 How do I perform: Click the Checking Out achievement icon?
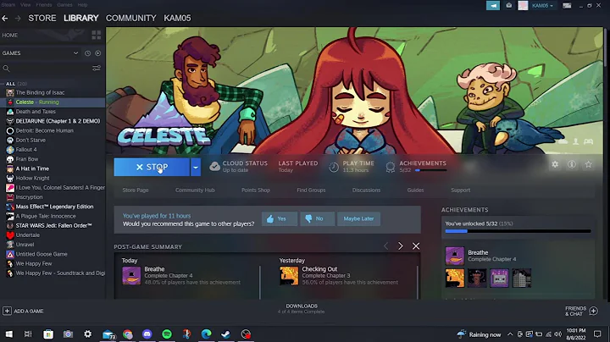[289, 276]
